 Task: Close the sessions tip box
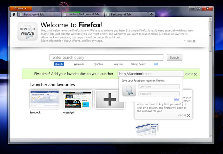click(184, 115)
